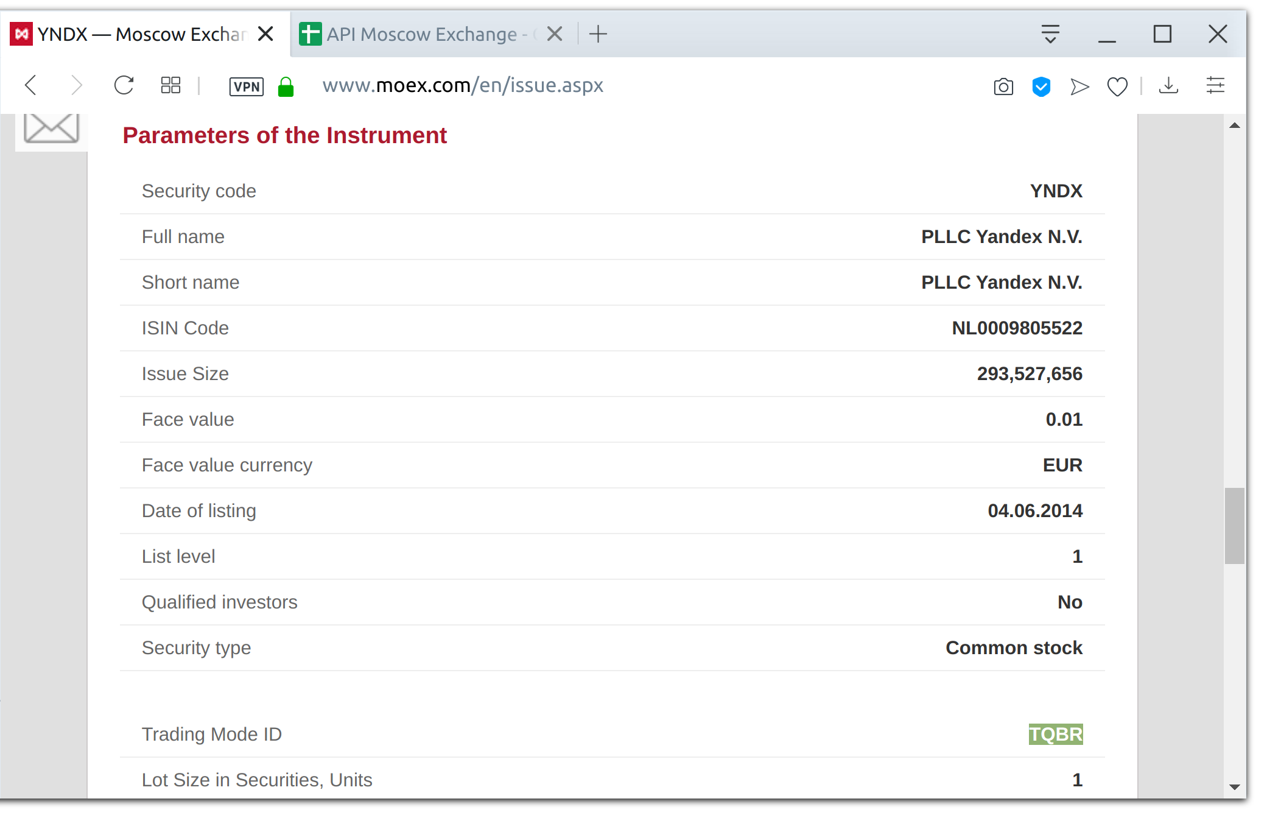Open a new tab with plus
This screenshot has width=1267, height=818.
(598, 34)
